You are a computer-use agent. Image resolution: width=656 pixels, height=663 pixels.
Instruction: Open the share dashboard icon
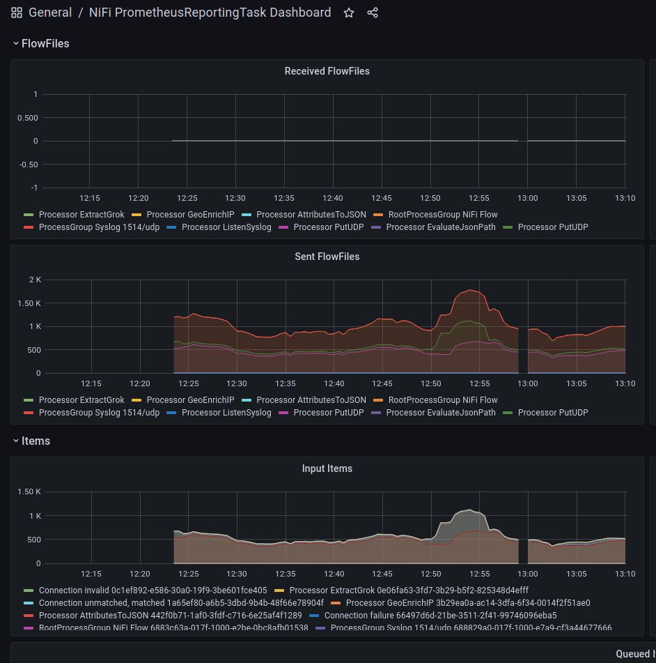tap(373, 13)
